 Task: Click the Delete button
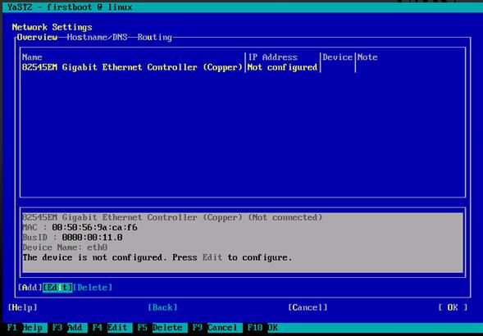(93, 288)
